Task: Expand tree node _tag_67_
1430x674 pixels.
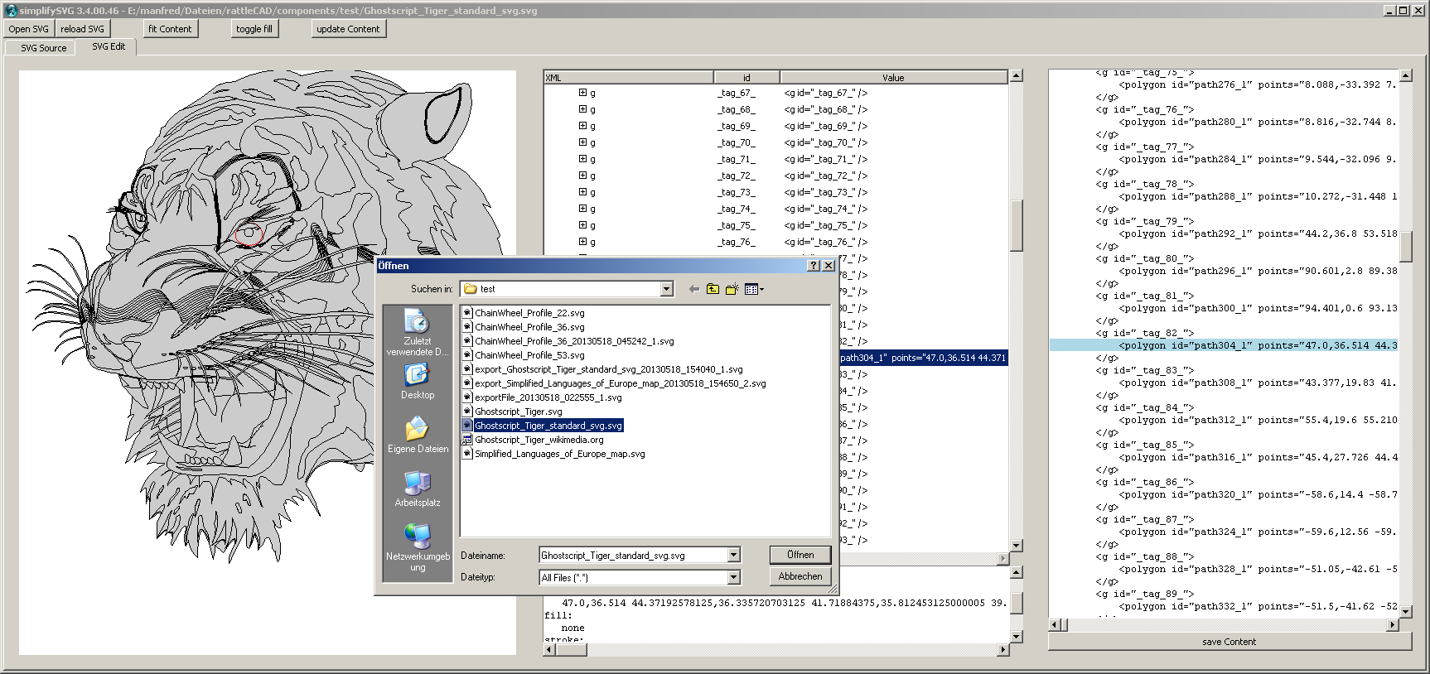Action: coord(582,93)
